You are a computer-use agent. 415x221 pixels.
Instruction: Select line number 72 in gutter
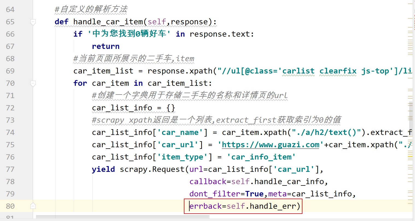click(10, 108)
